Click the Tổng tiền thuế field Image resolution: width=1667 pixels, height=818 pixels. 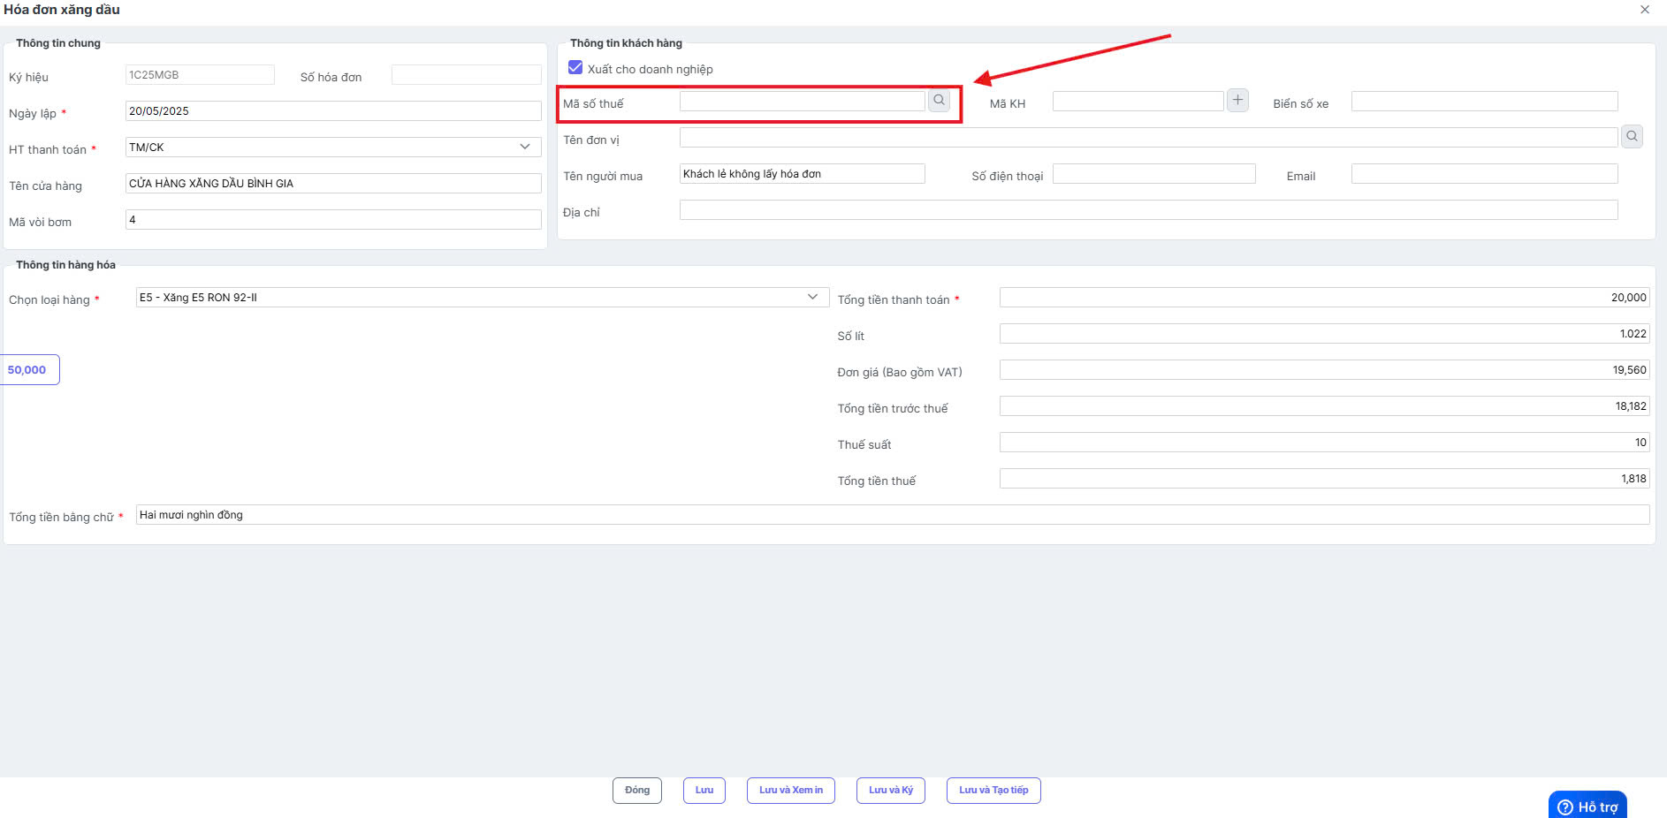tap(1324, 479)
